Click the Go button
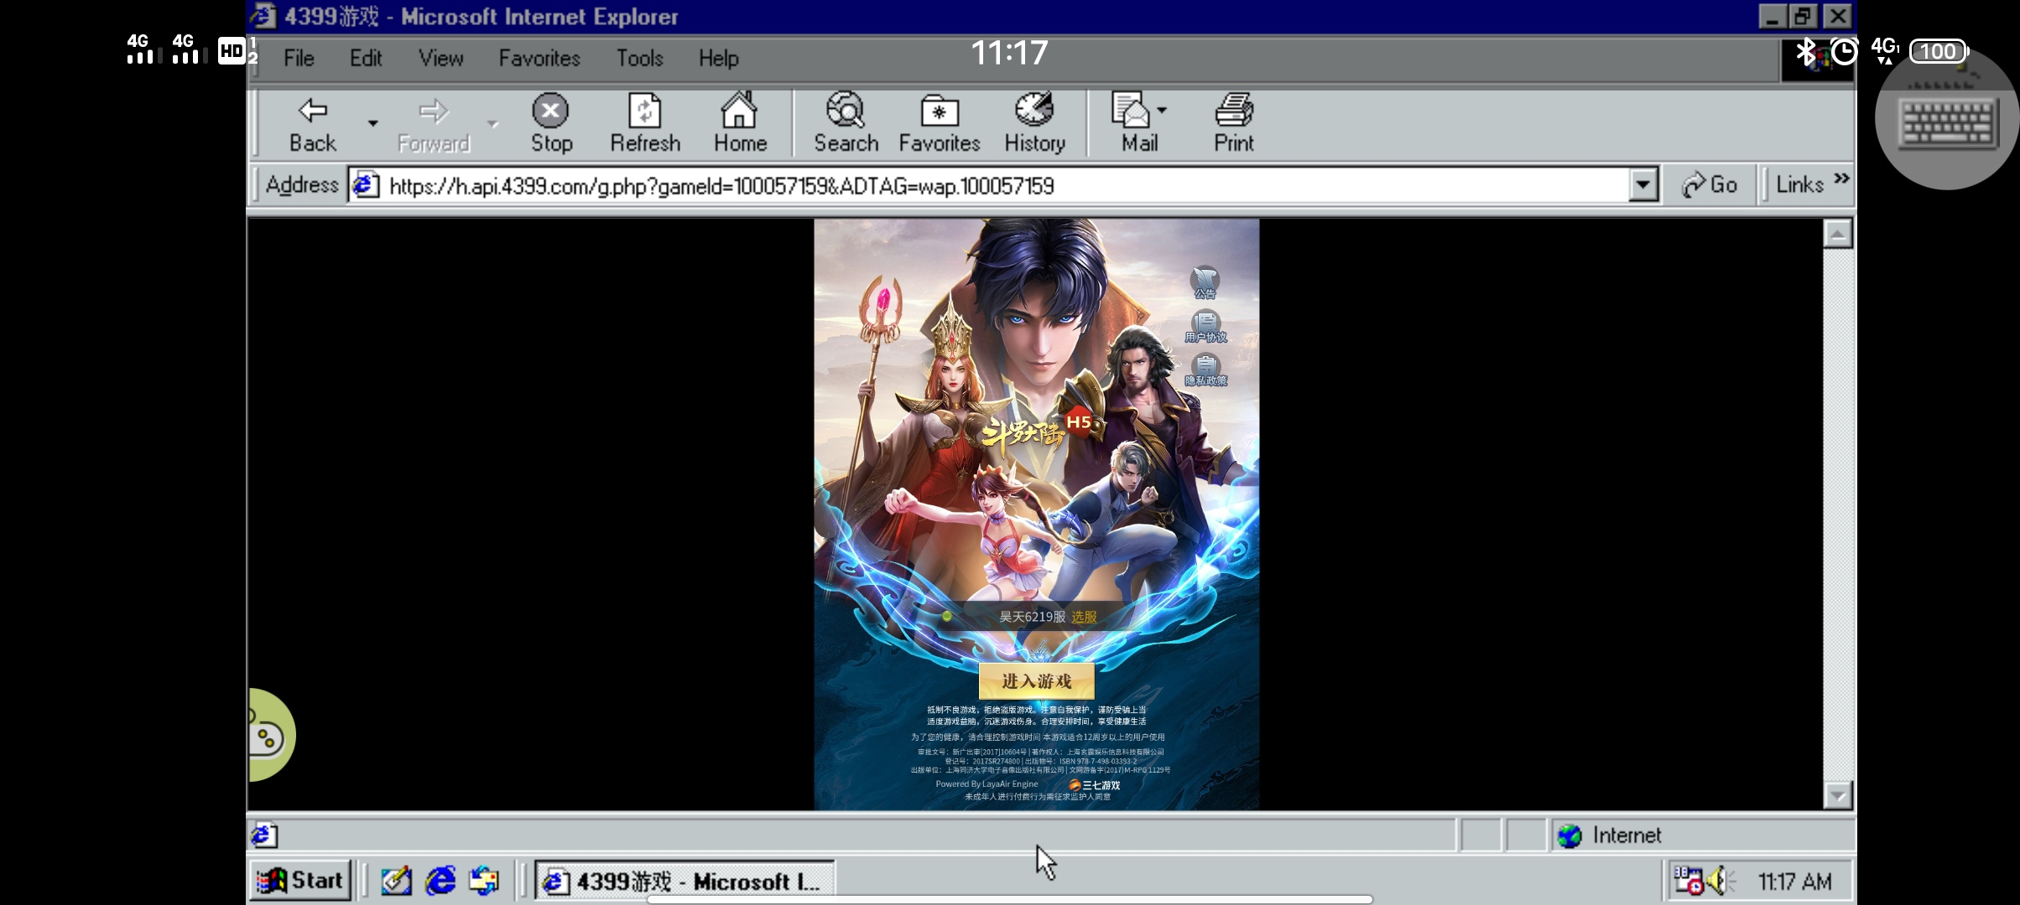This screenshot has width=2020, height=905. pos(1710,185)
